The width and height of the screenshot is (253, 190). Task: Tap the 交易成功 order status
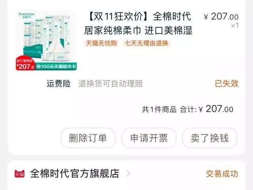(x=222, y=174)
